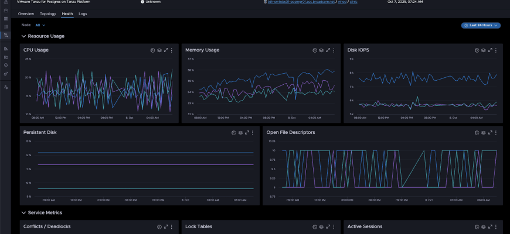Open the Node All dropdown filter

pos(40,26)
